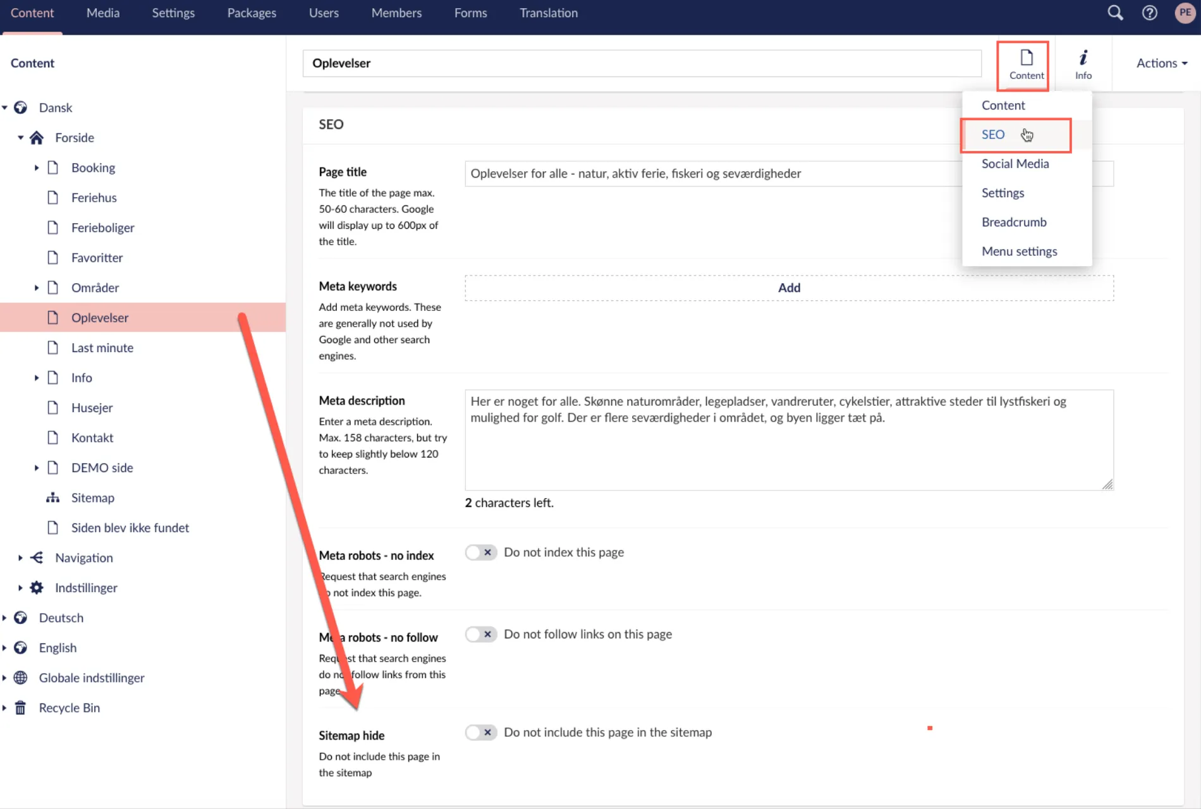The width and height of the screenshot is (1201, 809).
Task: Click the document icon beside Områder
Action: coord(53,288)
